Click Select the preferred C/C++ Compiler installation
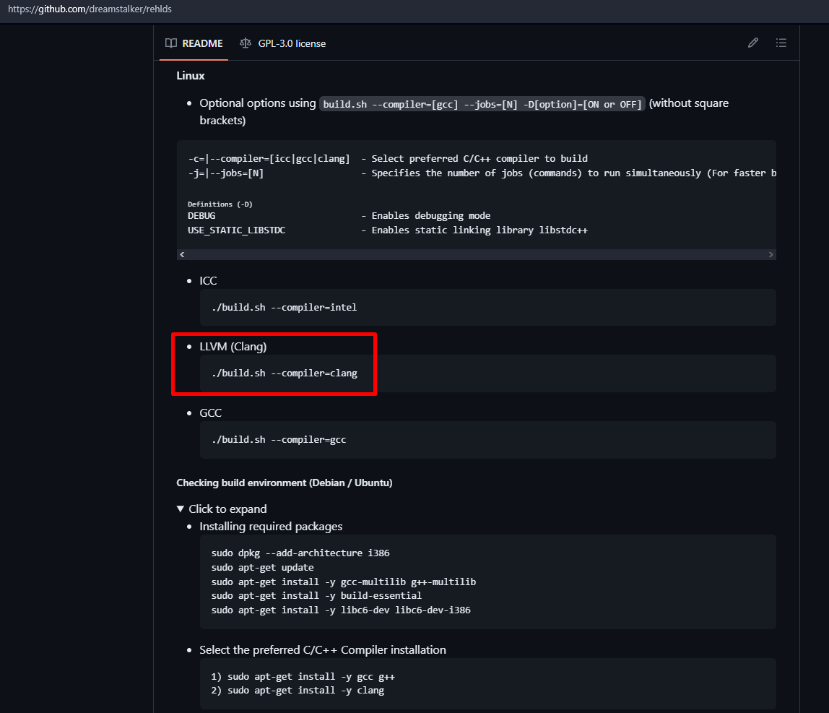The height and width of the screenshot is (713, 829). coord(323,650)
